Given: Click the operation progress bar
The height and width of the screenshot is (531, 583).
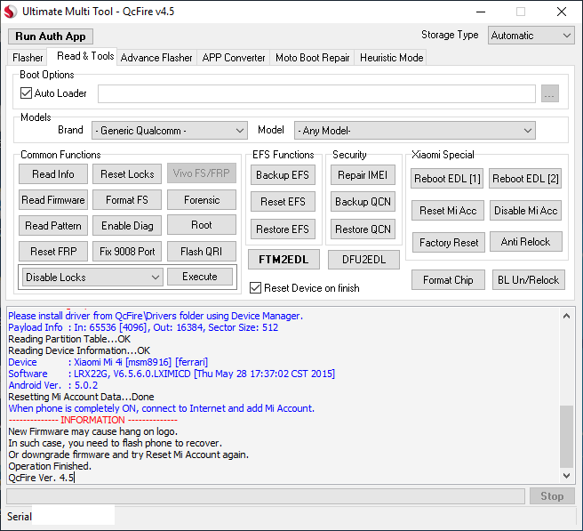Looking at the screenshot, I should pyautogui.click(x=266, y=496).
